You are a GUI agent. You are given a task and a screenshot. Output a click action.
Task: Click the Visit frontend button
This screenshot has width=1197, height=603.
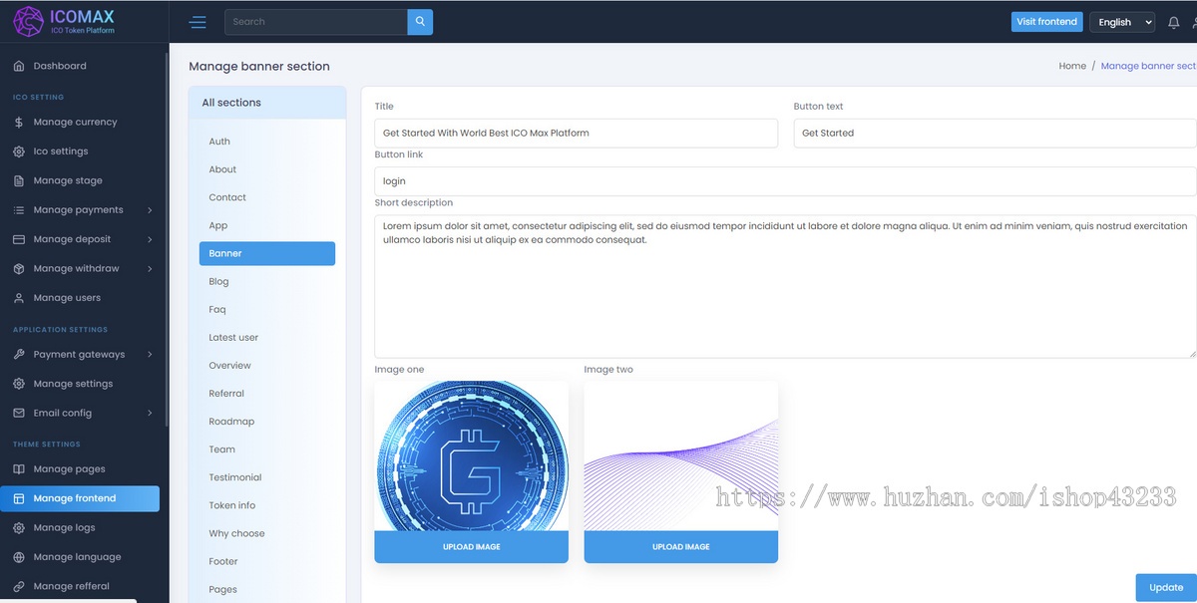(1046, 22)
